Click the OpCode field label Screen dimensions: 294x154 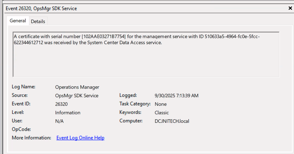(x=21, y=129)
